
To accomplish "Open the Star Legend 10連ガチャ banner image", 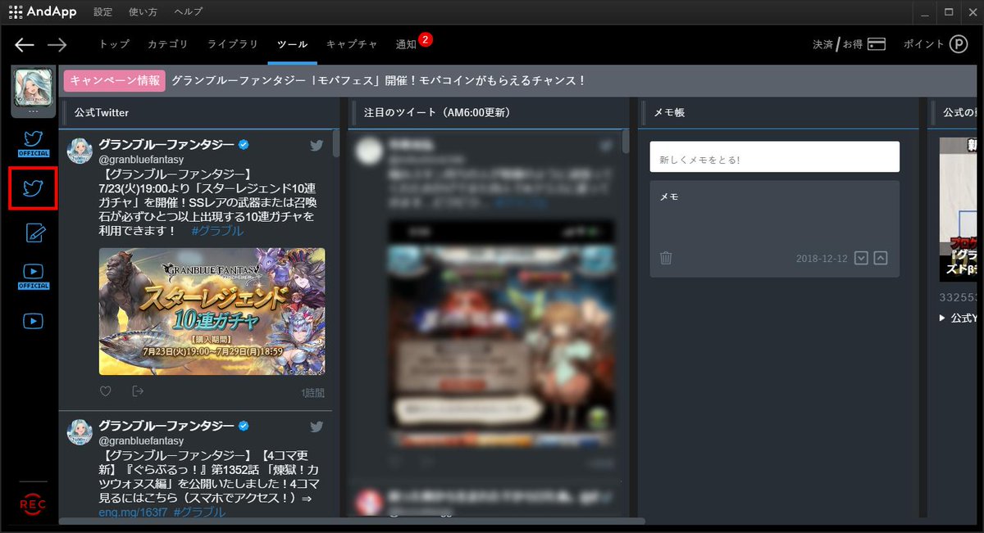I will [212, 311].
